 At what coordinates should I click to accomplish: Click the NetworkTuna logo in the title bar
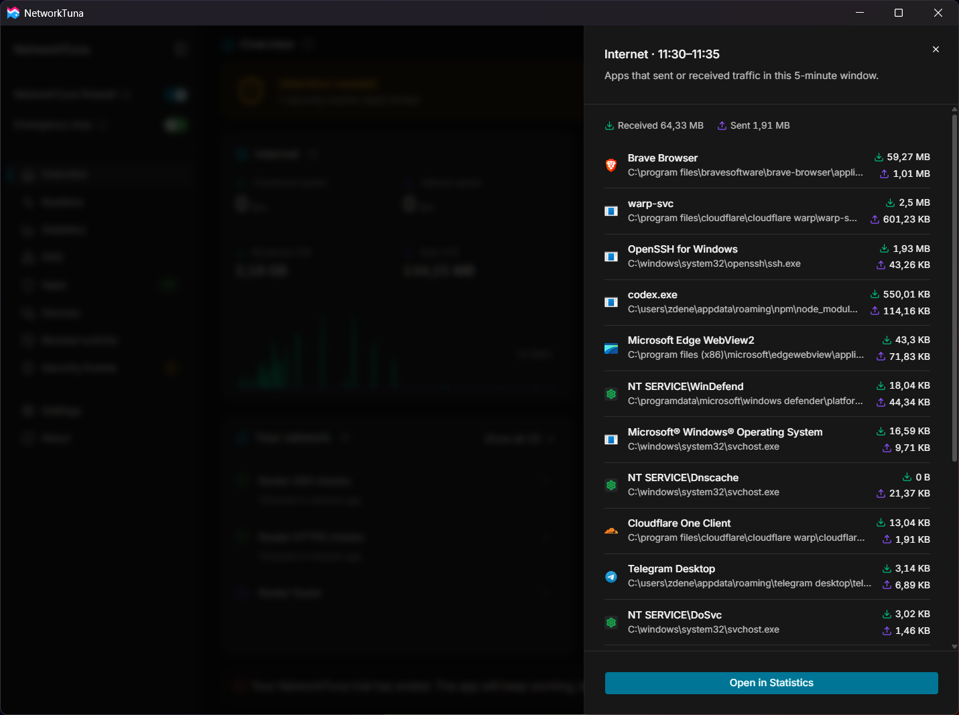13,13
